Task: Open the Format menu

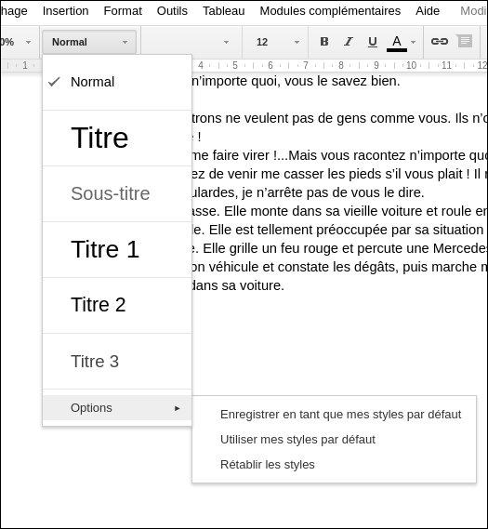Action: 123,11
